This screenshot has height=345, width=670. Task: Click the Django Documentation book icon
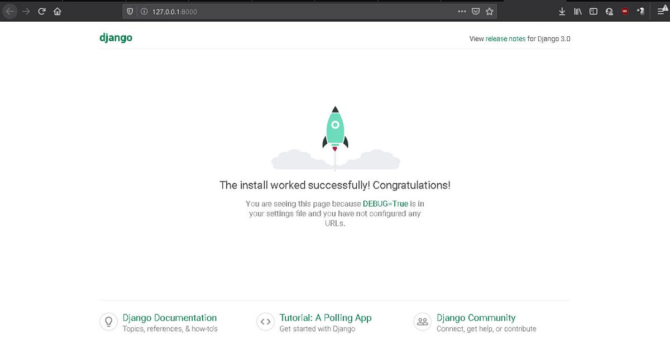108,322
